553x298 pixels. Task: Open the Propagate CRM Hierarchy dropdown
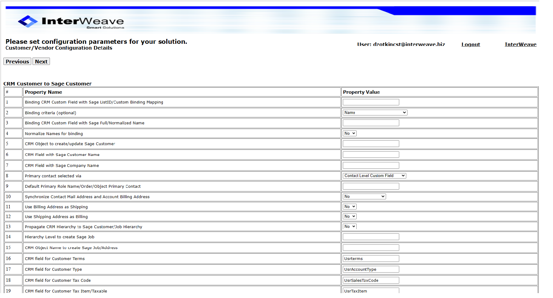click(349, 226)
